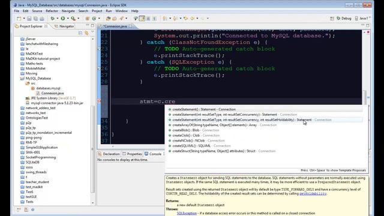Click the New Java Class icon
This screenshot has width=384, height=216.
[x=94, y=19]
